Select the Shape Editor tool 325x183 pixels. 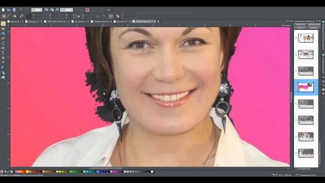click(3, 43)
